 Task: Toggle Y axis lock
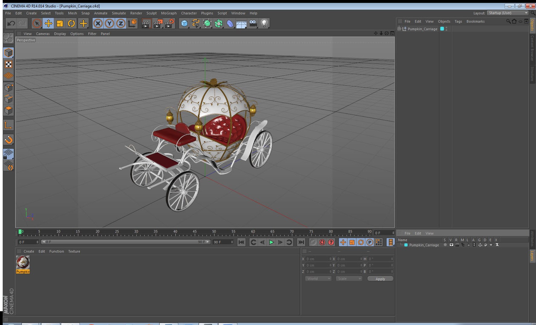pyautogui.click(x=109, y=23)
